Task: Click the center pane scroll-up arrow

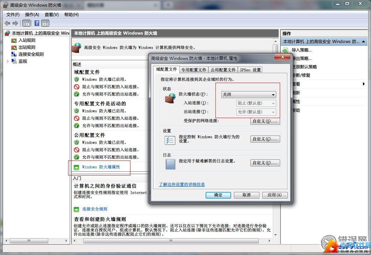Action: (x=276, y=41)
